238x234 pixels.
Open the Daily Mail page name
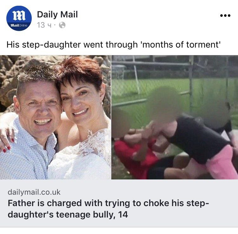(57, 14)
